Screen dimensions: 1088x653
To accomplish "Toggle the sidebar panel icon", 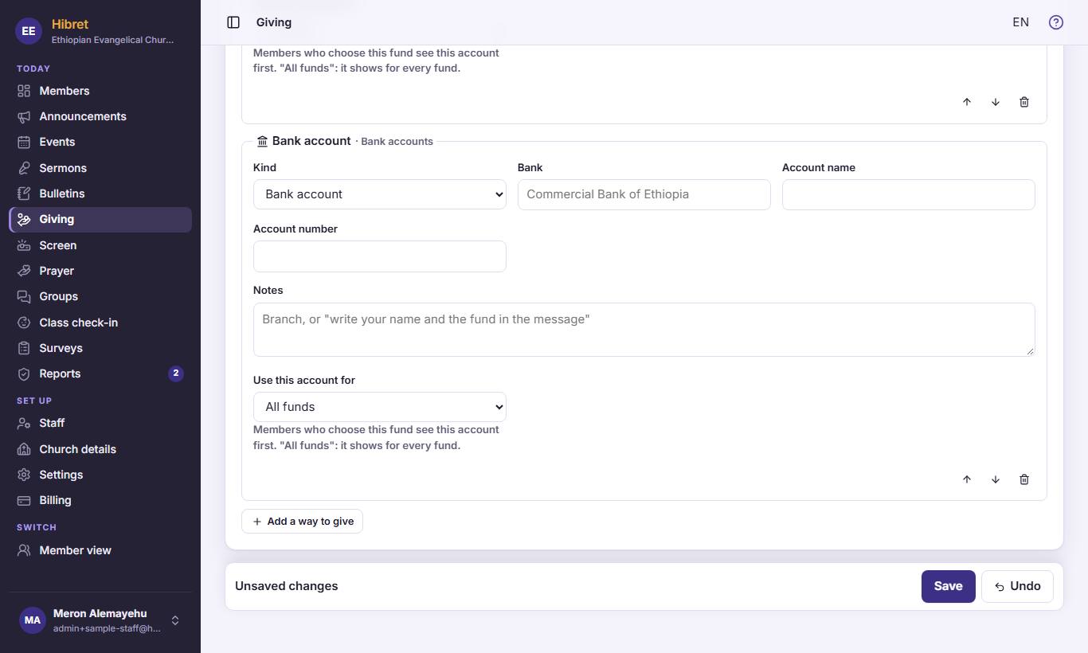I will click(233, 22).
